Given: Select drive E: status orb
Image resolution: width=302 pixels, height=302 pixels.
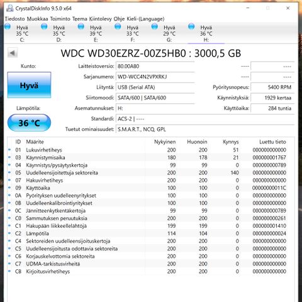Looking at the screenshot, I should pos(81,26).
